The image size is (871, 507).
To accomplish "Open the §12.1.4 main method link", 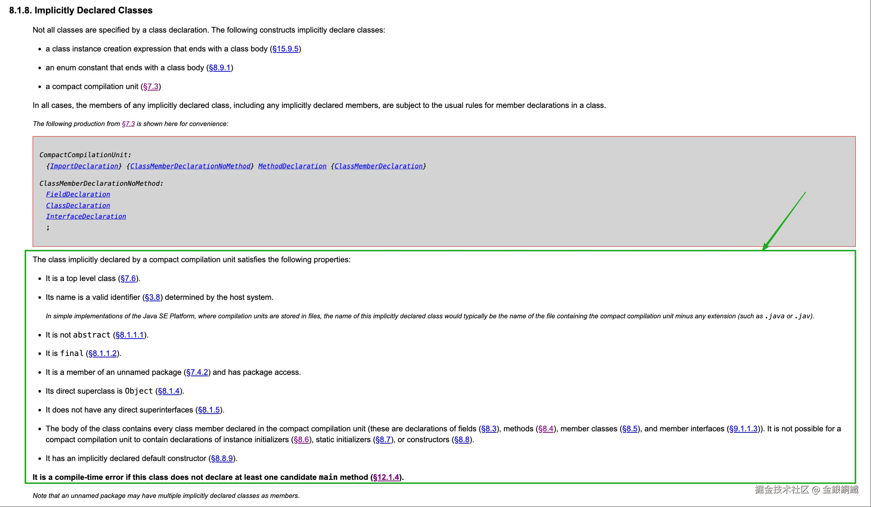I will click(386, 477).
